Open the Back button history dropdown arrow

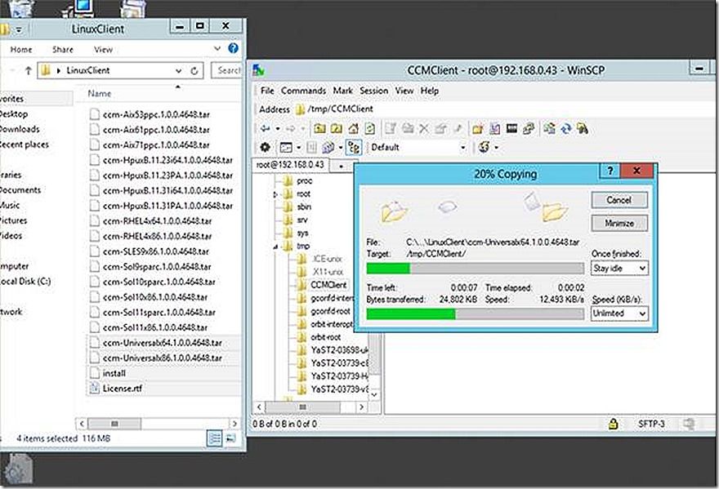pyautogui.click(x=278, y=129)
